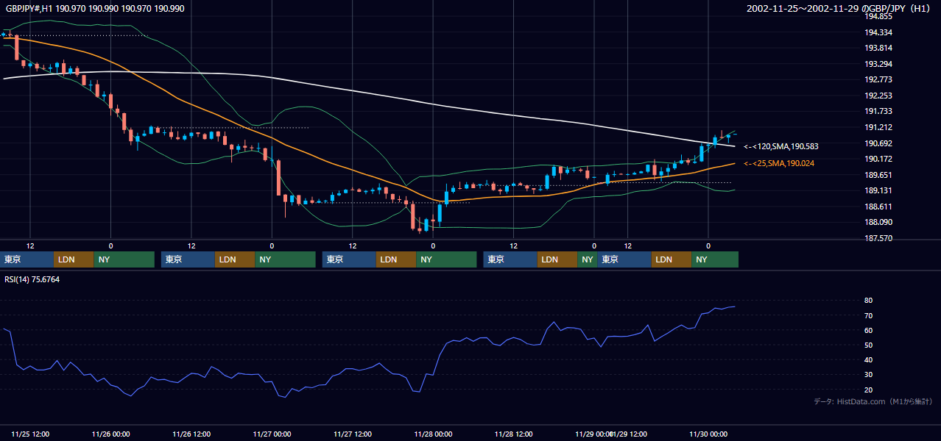Click the 187.570 price axis label

pyautogui.click(x=879, y=238)
